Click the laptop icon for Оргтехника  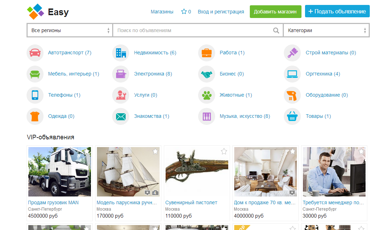click(292, 74)
